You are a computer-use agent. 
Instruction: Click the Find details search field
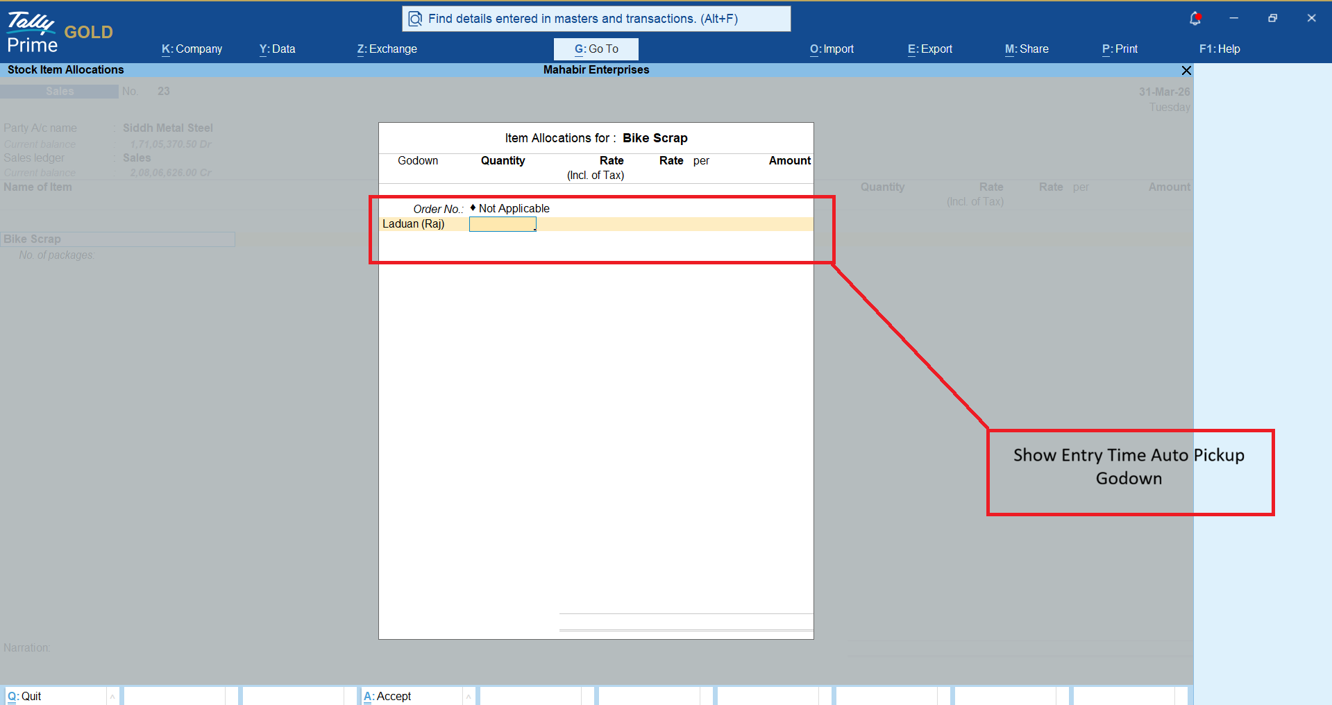596,19
